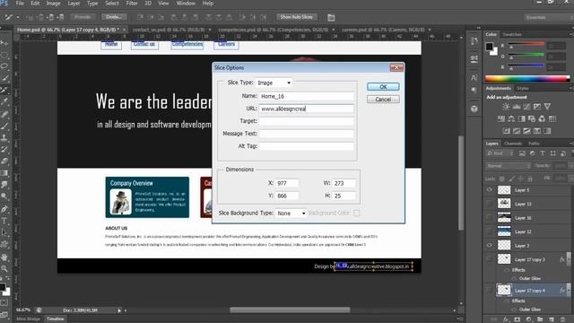Tick the Background Color box in Slice Options
Viewport: 574px width, 323px height.
(356, 213)
